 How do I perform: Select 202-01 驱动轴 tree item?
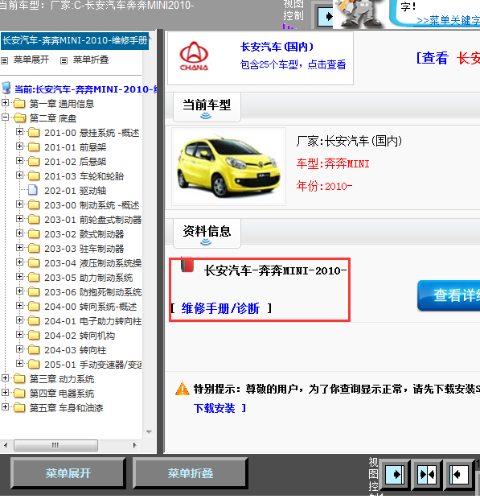point(75,191)
